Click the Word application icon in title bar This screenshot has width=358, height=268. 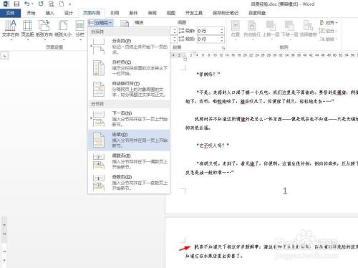6,4
